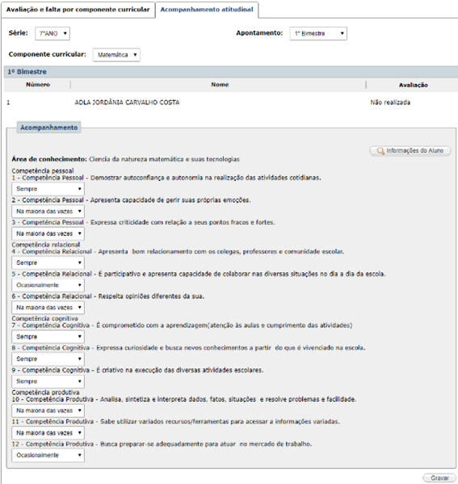Open the dropdown for item 4 bom relacionamento
Image resolution: width=458 pixels, height=484 pixels.
click(48, 263)
